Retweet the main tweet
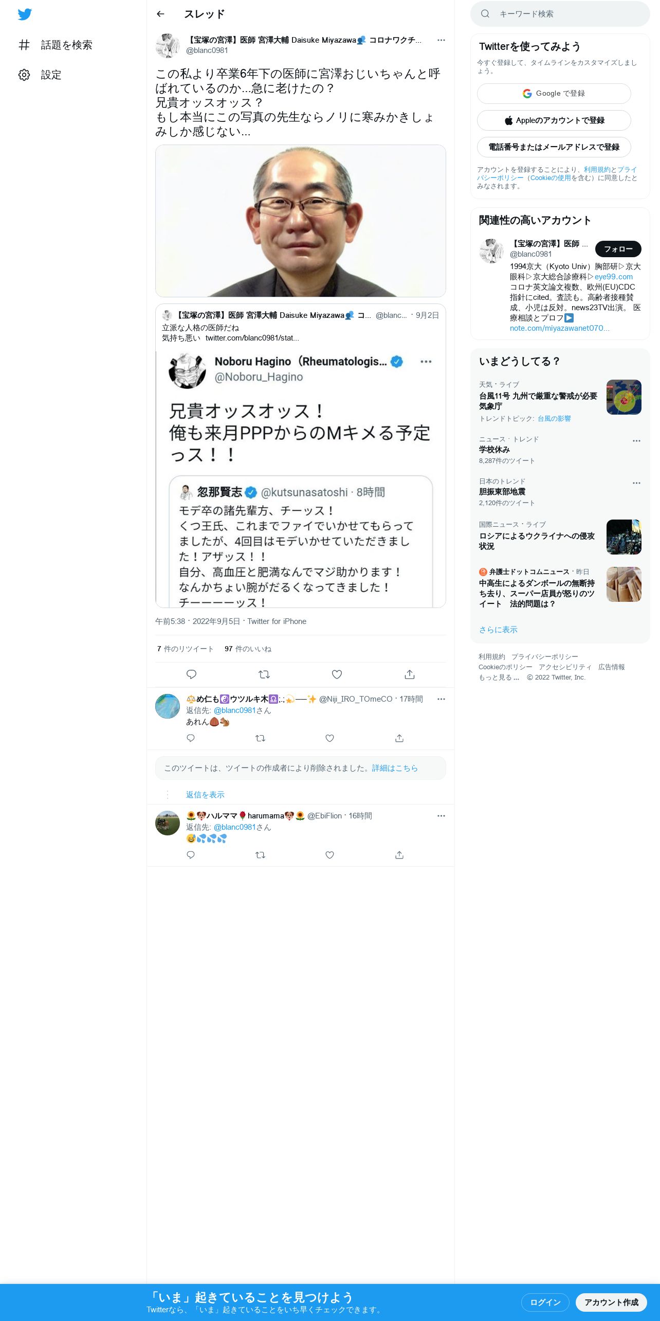Screen dimensions: 660x1321 tap(264, 674)
